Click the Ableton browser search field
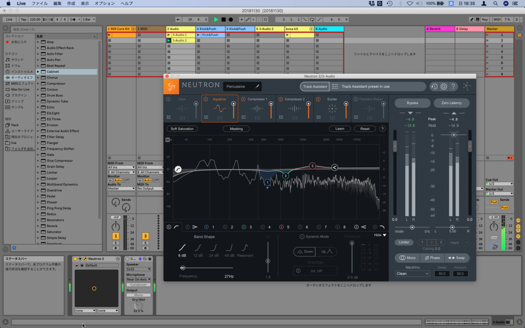The height and width of the screenshot is (328, 525). click(x=56, y=29)
